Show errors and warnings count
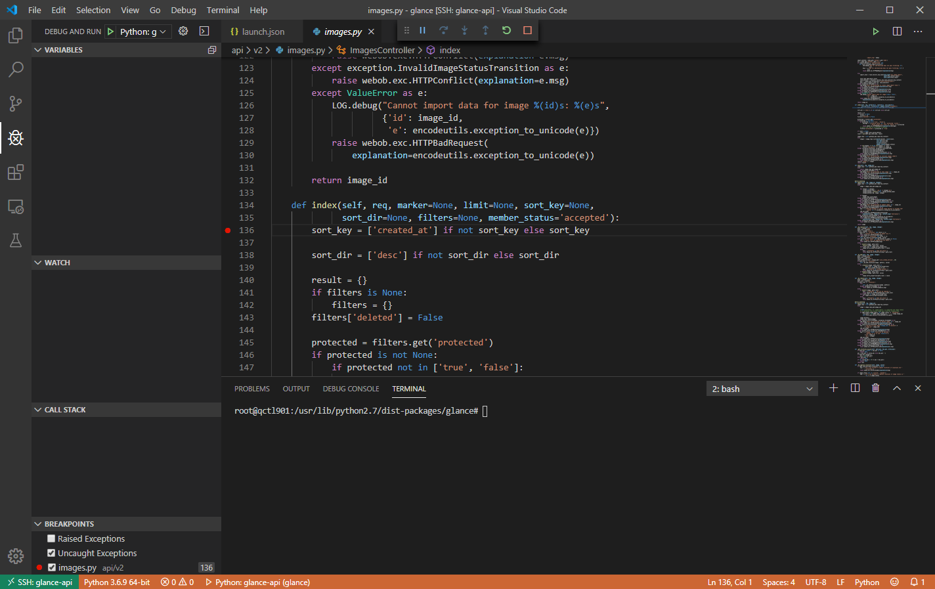Viewport: 935px width, 589px height. (177, 582)
